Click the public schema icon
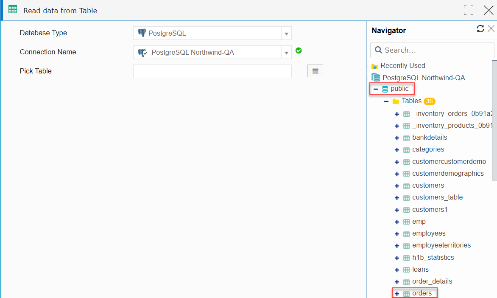Viewport: 497px width, 298px height. point(385,89)
